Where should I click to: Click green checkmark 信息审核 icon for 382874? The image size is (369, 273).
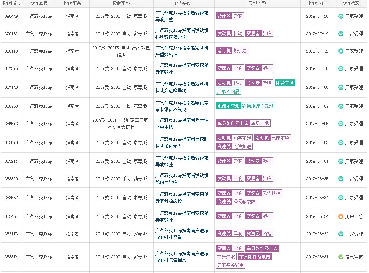pyautogui.click(x=341, y=257)
